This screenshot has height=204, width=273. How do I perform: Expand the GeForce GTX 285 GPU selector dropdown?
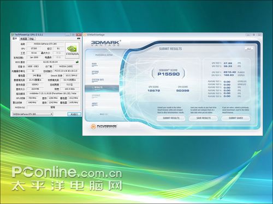pyautogui.click(x=51, y=114)
